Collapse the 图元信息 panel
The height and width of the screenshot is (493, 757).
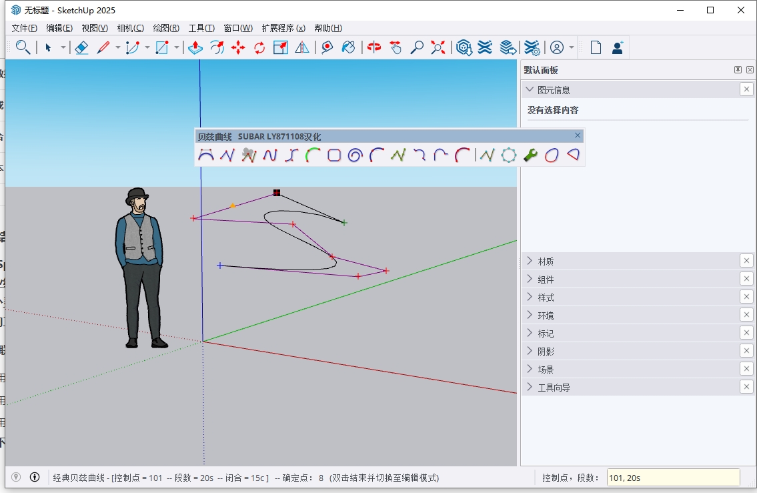click(x=530, y=89)
